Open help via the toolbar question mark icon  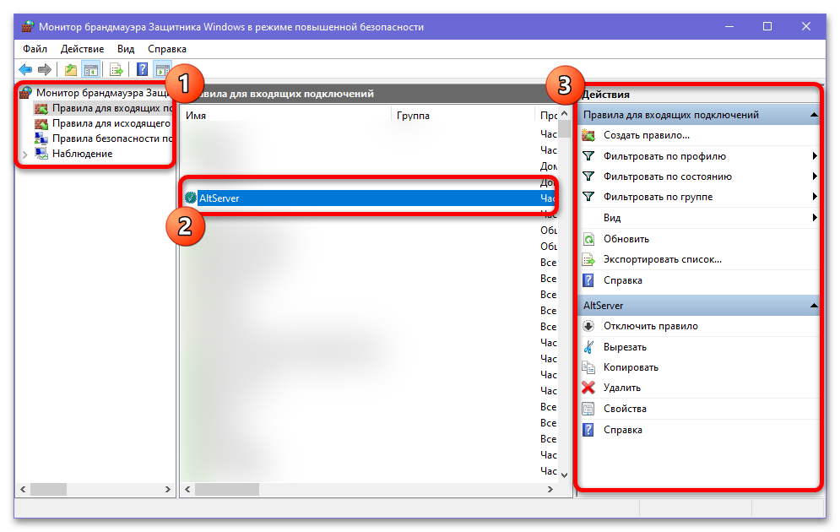coord(142,69)
